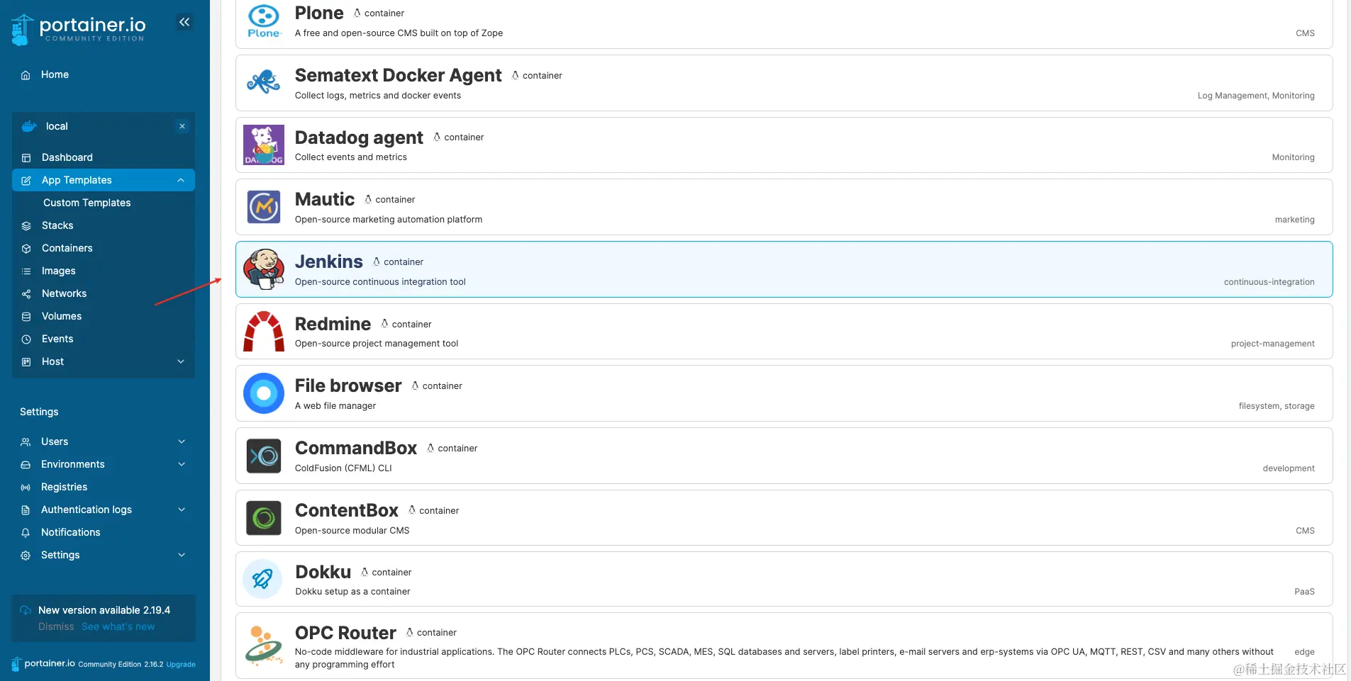
Task: Click the Jenkins logo thumbnail
Action: tap(264, 269)
